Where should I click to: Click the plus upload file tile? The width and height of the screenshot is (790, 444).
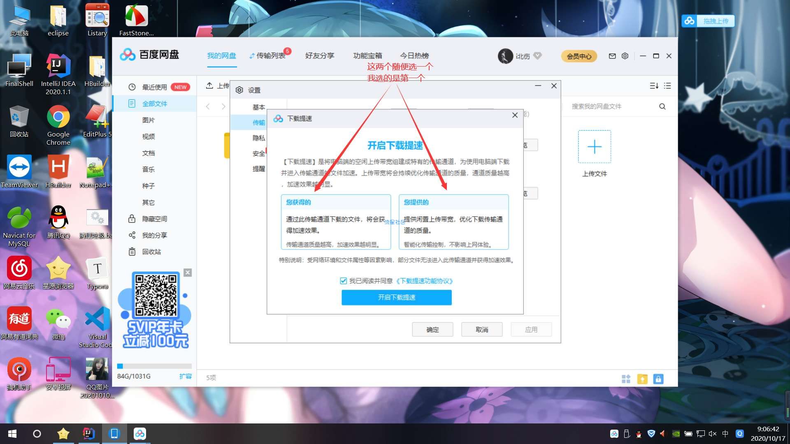[x=594, y=147]
